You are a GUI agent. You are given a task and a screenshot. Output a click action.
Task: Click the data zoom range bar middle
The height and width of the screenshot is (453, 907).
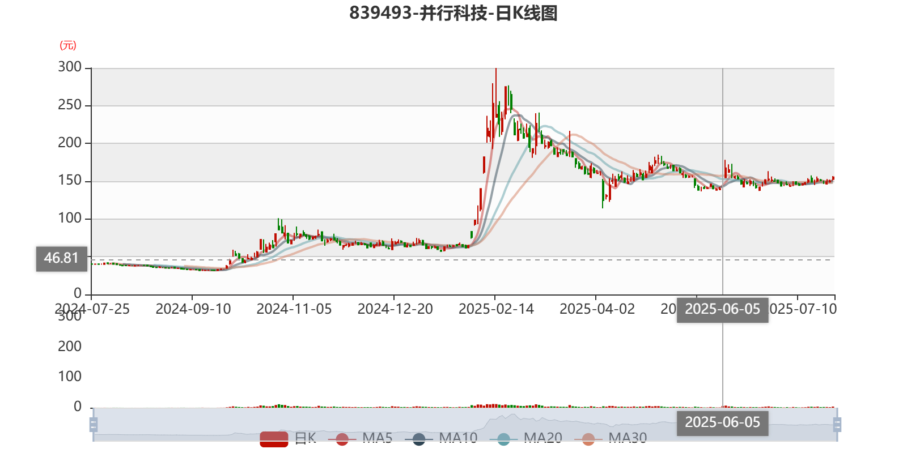pos(465,425)
